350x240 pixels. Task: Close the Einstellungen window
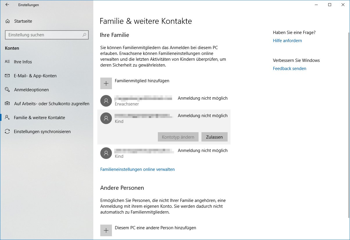coord(343,5)
